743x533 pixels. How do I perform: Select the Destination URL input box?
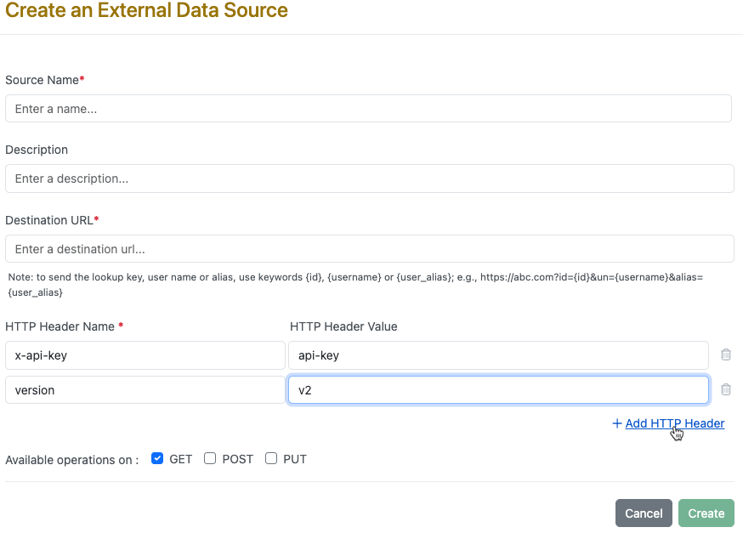tap(368, 249)
